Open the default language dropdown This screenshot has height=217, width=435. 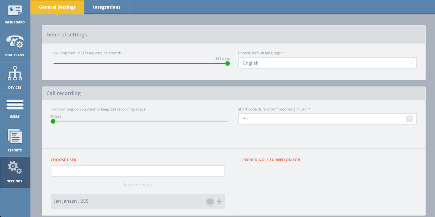(327, 63)
